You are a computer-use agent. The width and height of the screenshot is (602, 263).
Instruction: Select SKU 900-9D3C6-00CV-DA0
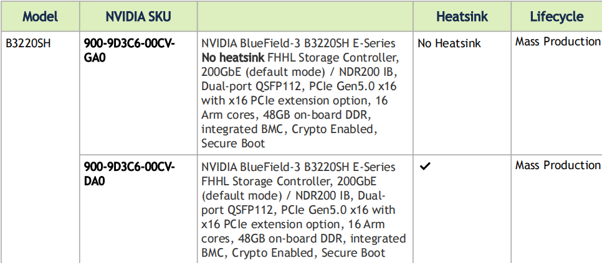[x=129, y=173]
